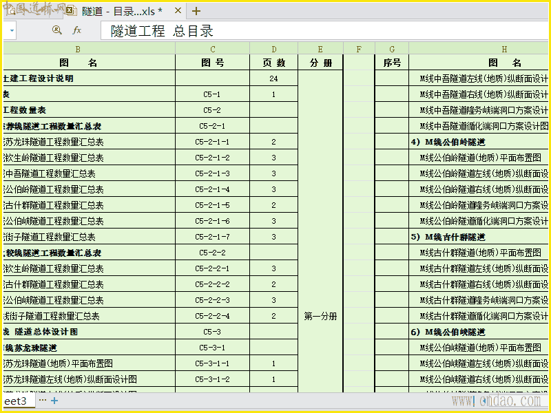Select cell C5-2-1-7

[x=212, y=237]
